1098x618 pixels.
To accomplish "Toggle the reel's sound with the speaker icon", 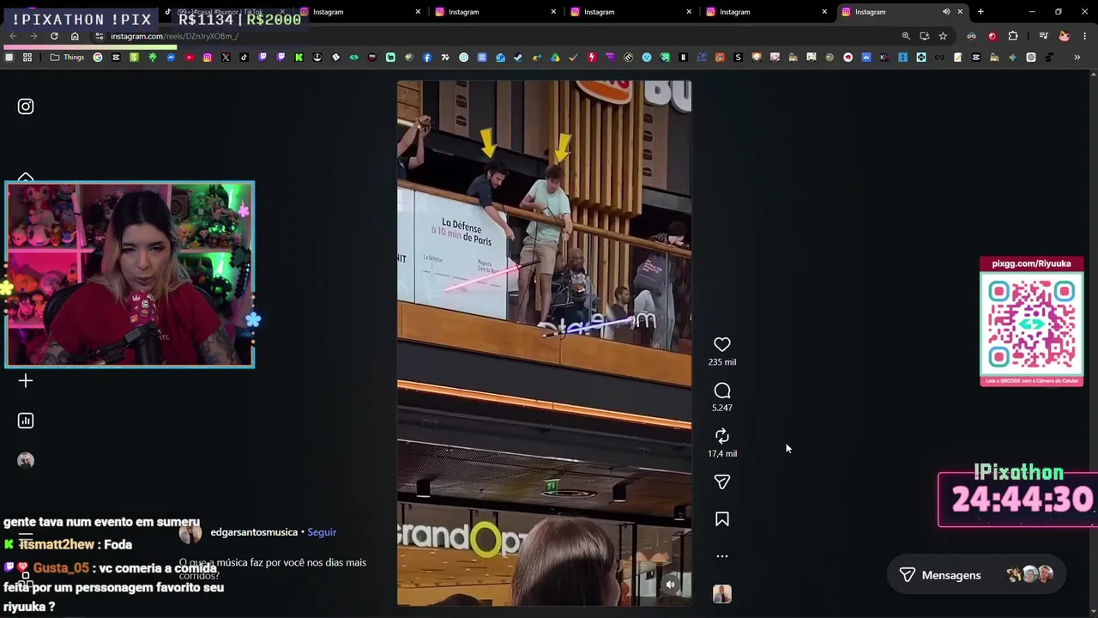I will [671, 585].
